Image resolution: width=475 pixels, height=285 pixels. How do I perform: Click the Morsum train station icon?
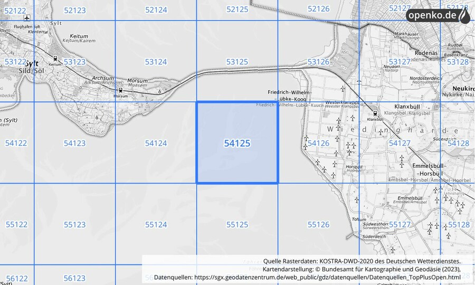pos(120,90)
